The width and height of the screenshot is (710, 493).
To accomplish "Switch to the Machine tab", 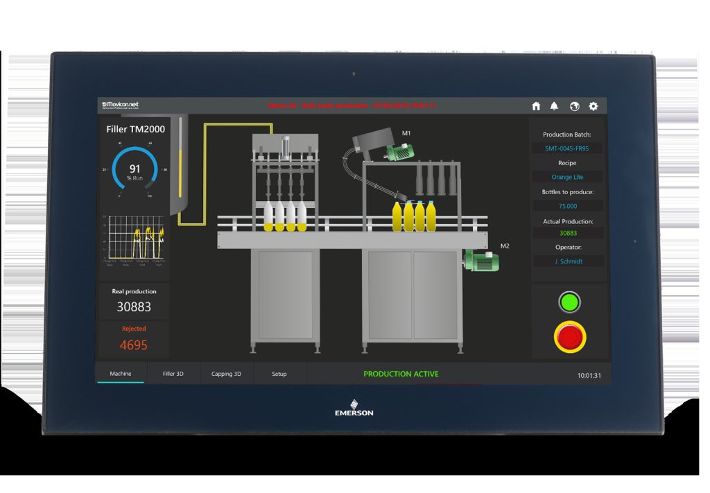I will tap(120, 373).
